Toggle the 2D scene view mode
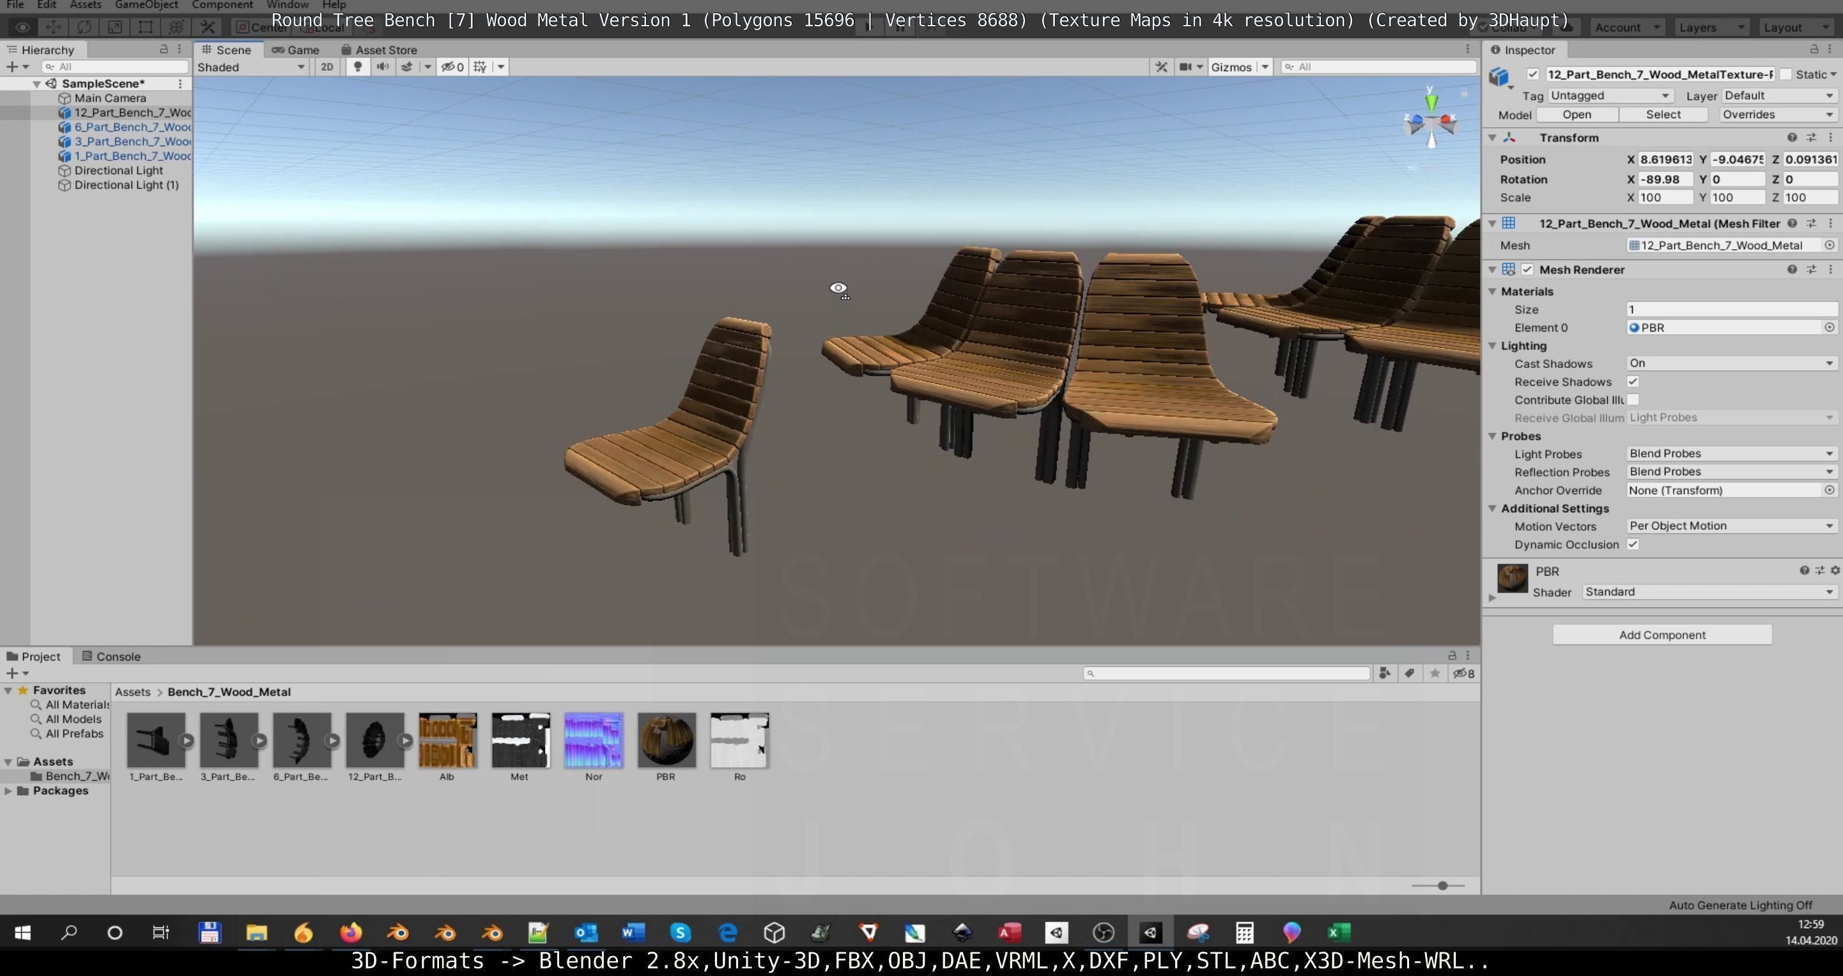The image size is (1843, 976). pos(327,66)
